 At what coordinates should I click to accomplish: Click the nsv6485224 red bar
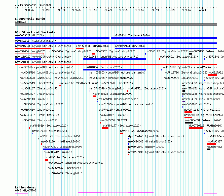(95, 96)
